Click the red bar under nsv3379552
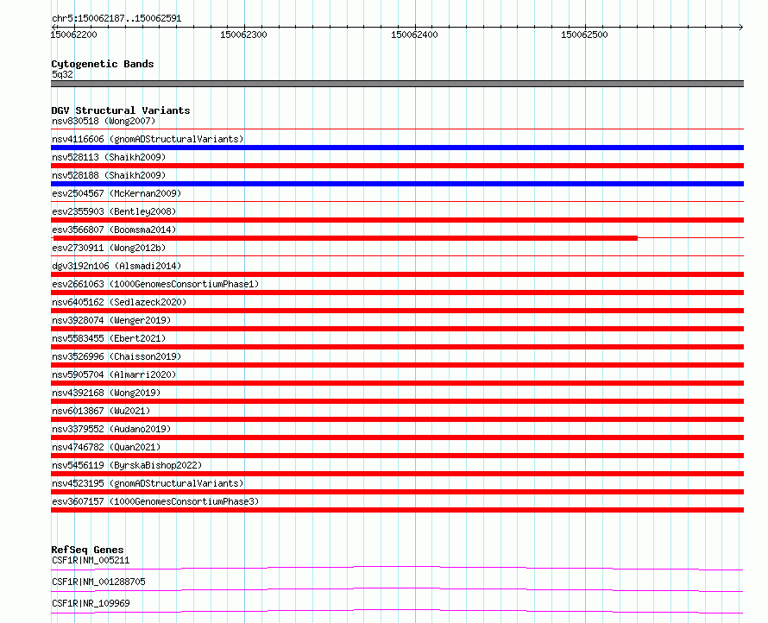 click(397, 437)
